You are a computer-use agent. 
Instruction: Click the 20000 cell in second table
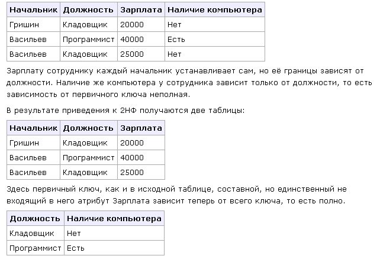point(141,143)
